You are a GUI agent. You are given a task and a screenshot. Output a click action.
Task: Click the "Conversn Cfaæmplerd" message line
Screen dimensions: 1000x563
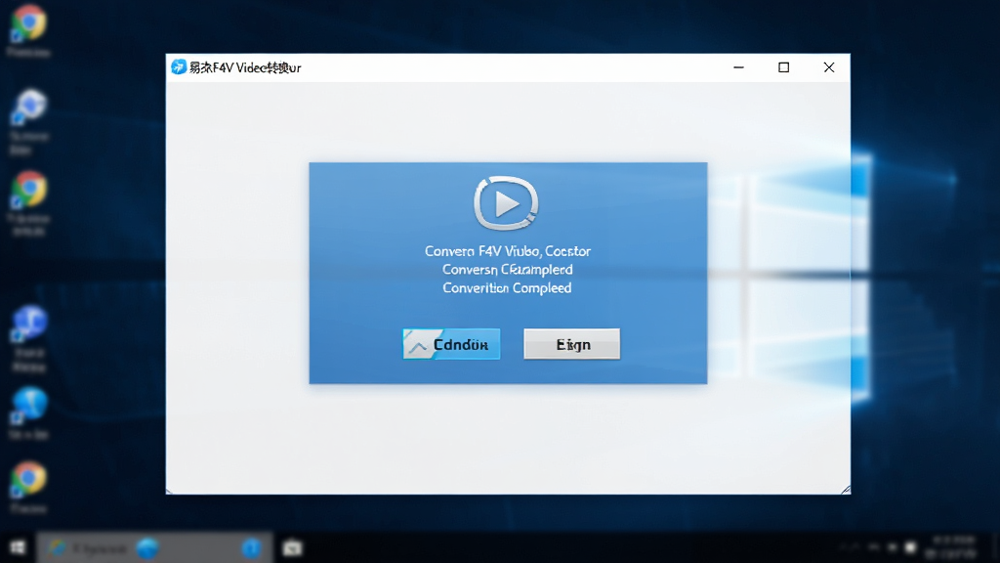[508, 270]
